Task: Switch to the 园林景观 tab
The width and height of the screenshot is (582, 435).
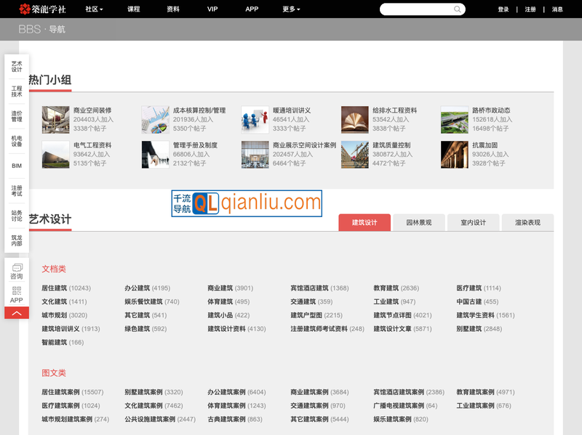Action: [418, 223]
